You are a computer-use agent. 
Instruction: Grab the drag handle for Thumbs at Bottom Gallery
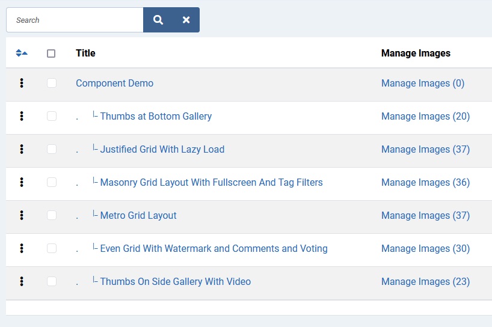22,116
